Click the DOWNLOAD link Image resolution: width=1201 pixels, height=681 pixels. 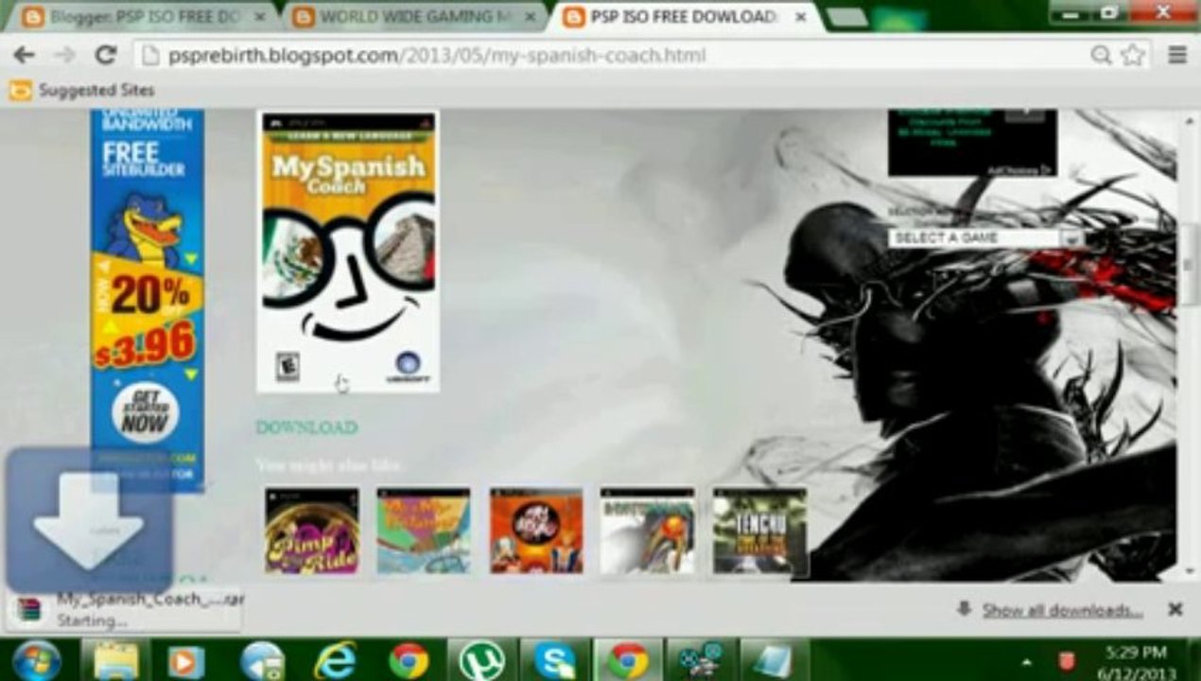point(306,428)
